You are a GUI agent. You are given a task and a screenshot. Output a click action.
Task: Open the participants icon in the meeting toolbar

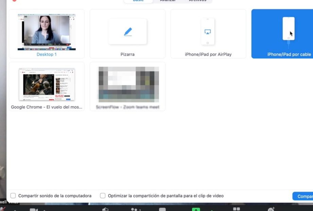click(x=135, y=210)
